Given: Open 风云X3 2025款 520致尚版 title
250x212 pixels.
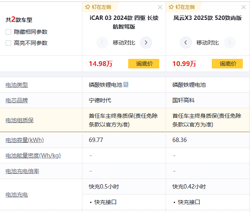Looking at the screenshot, I should point(207,18).
